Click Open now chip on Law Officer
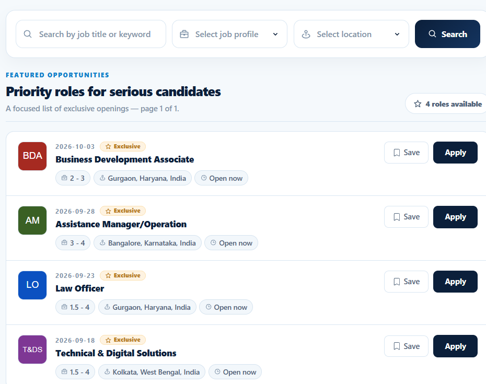The image size is (486, 384). (x=226, y=307)
